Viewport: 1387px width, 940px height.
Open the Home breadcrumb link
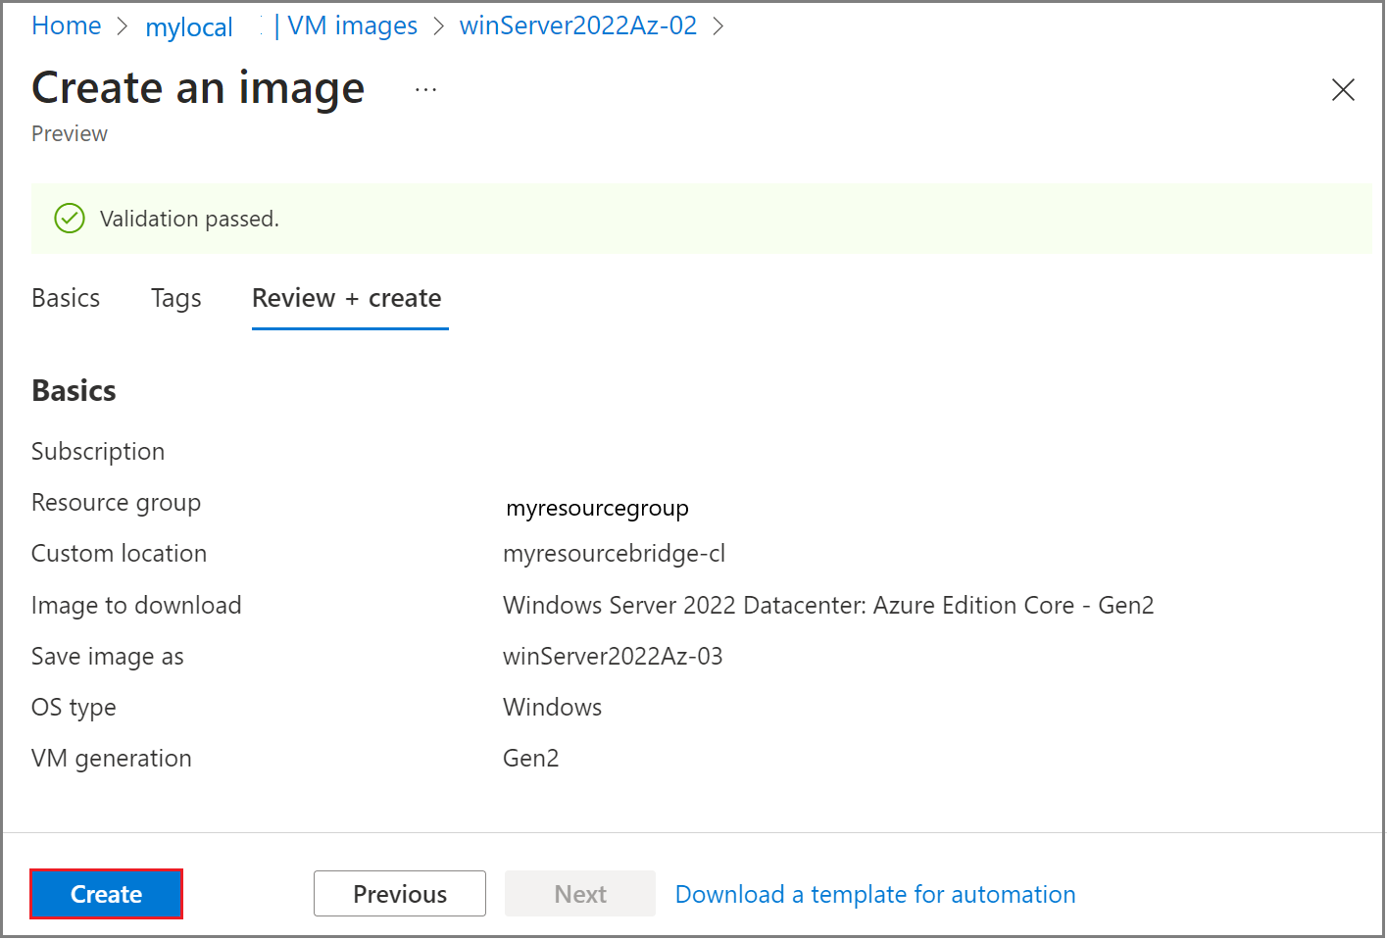coord(66,25)
